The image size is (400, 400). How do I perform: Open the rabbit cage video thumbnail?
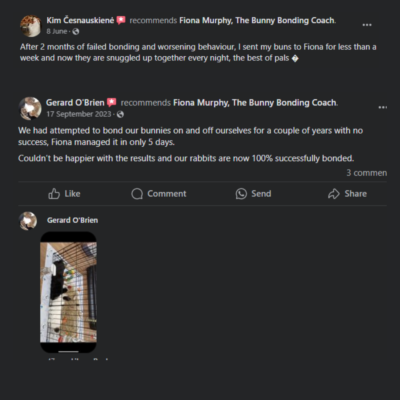69,292
